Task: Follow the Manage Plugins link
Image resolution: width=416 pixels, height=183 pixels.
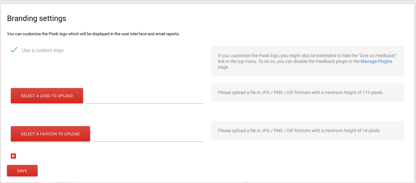Action: click(x=377, y=61)
